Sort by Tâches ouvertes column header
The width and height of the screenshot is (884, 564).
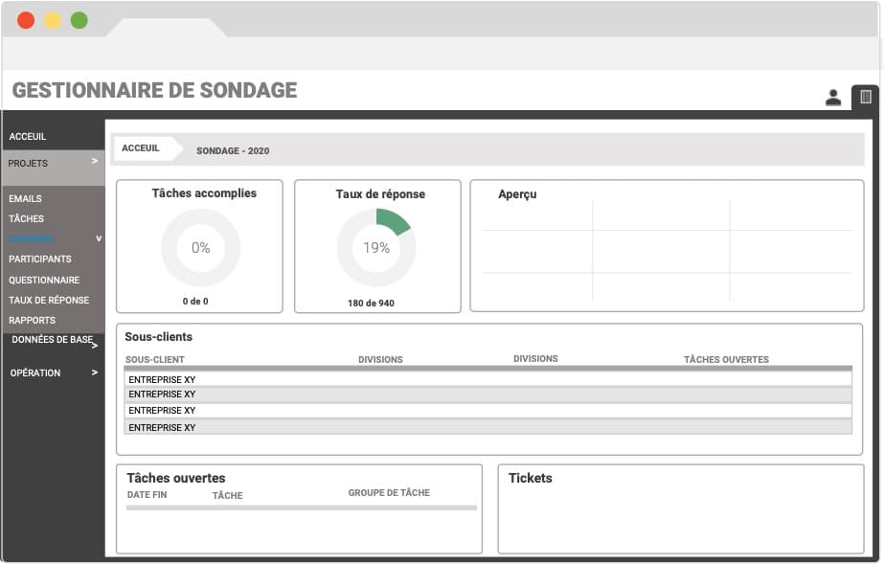tap(726, 359)
